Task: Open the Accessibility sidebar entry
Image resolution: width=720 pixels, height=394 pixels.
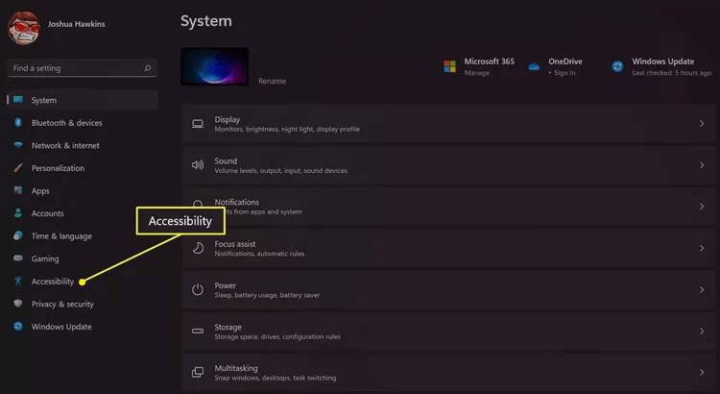Action: point(53,282)
